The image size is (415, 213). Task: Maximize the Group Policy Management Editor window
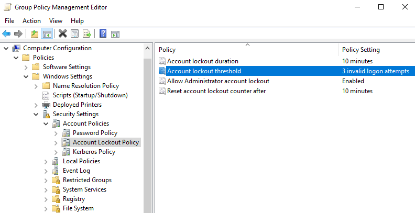tap(381, 7)
